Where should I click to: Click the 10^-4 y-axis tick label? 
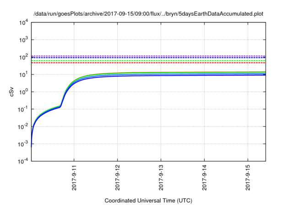tap(23, 161)
